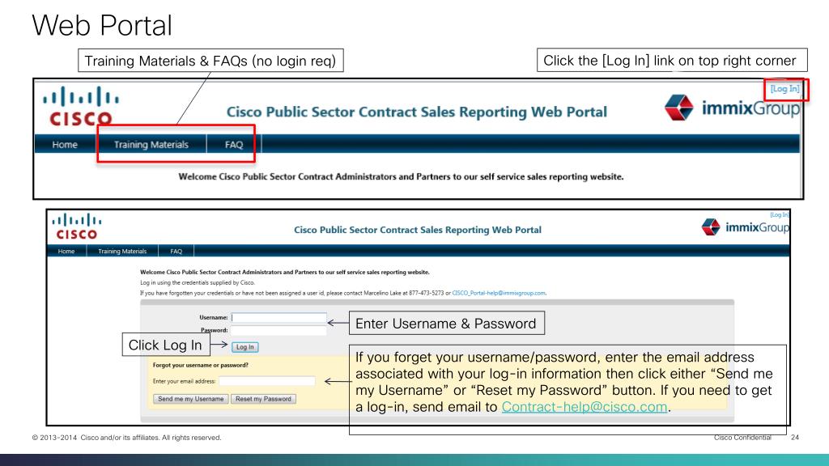This screenshot has height=466, width=829.
Task: Click the 'Cisco Confidential' footer text
Action: 742,438
